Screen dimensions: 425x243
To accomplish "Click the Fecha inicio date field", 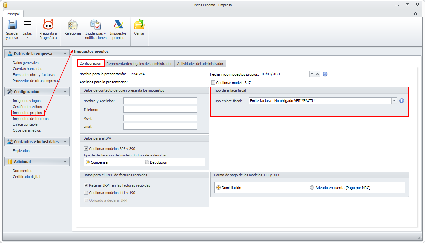I will (285, 74).
